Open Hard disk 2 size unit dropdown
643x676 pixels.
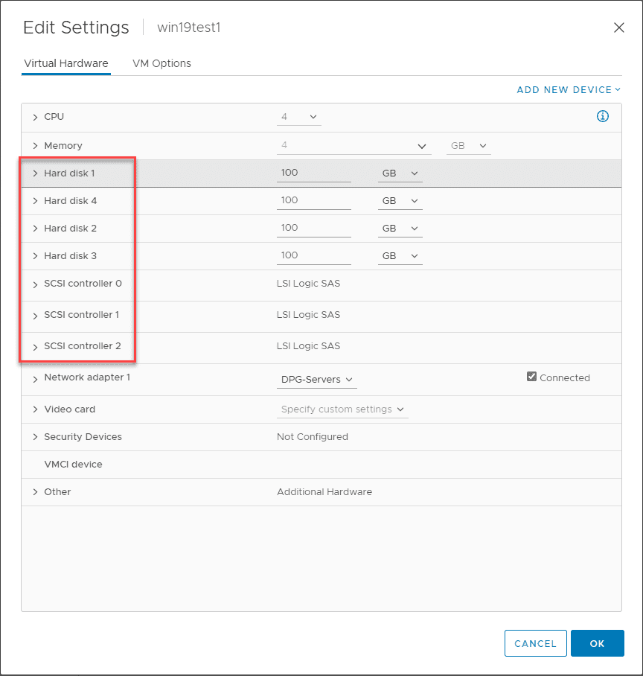[x=400, y=229]
